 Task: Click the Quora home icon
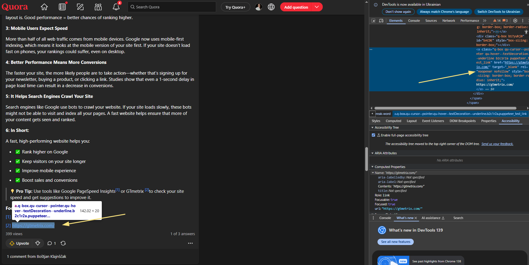click(x=44, y=7)
